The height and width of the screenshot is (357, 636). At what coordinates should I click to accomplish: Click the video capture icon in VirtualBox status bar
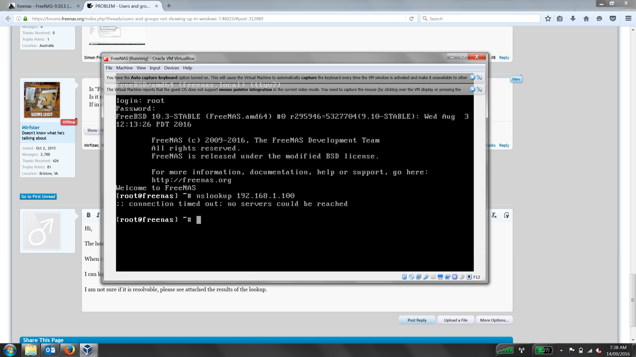[x=448, y=277]
